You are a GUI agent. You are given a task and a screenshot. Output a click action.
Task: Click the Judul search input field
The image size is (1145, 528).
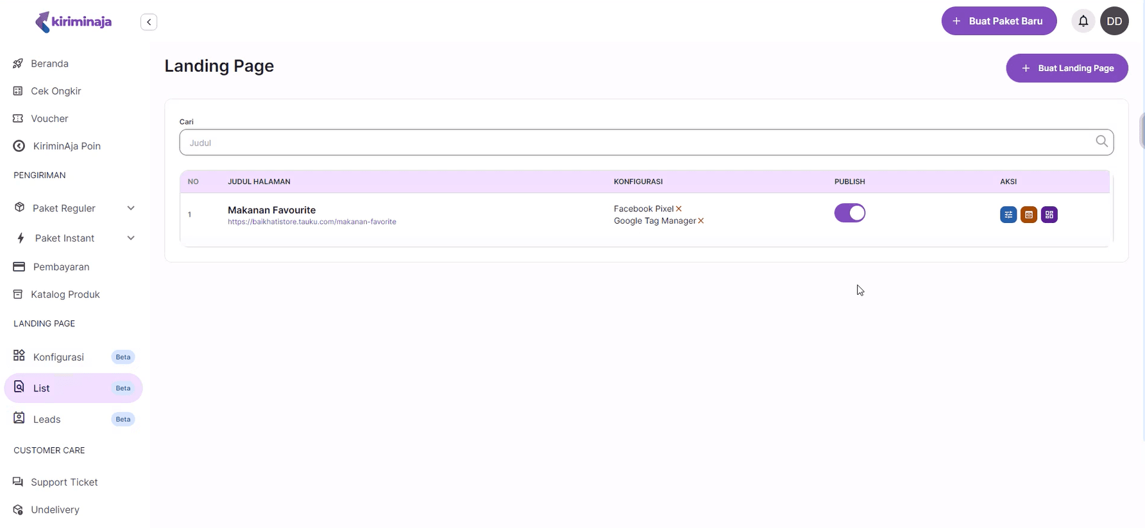(x=635, y=142)
